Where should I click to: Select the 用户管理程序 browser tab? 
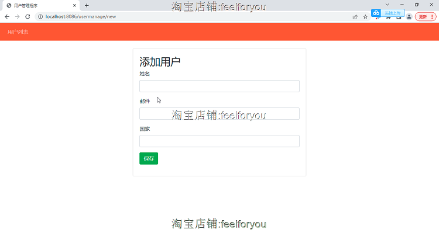click(x=41, y=5)
